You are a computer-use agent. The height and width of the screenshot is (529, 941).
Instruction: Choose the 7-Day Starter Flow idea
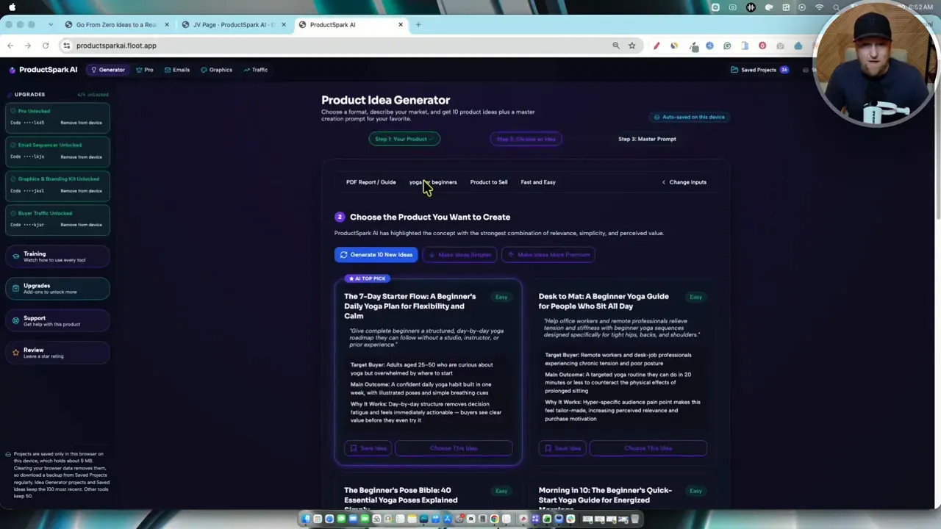click(x=454, y=448)
